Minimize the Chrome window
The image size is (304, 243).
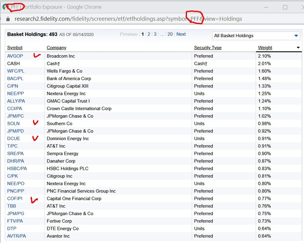pos(266,7)
